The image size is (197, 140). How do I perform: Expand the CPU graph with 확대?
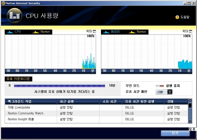91,31
